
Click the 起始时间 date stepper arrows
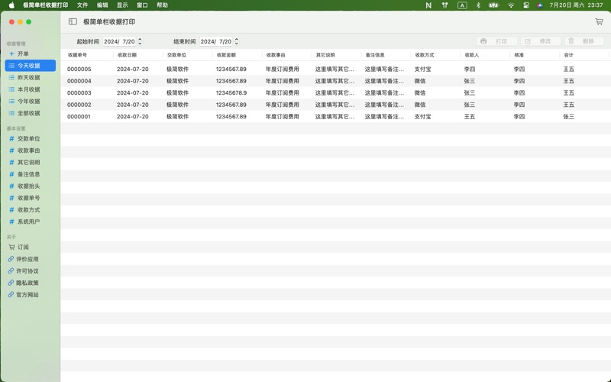(x=140, y=41)
